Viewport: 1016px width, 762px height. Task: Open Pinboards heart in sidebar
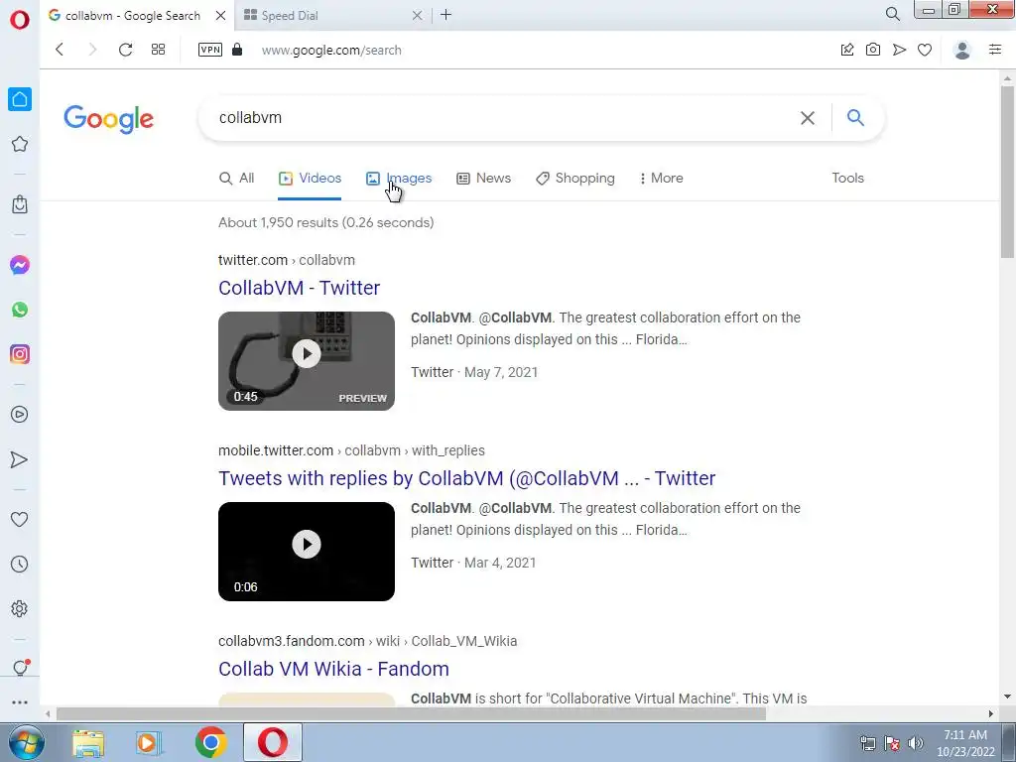pyautogui.click(x=20, y=519)
